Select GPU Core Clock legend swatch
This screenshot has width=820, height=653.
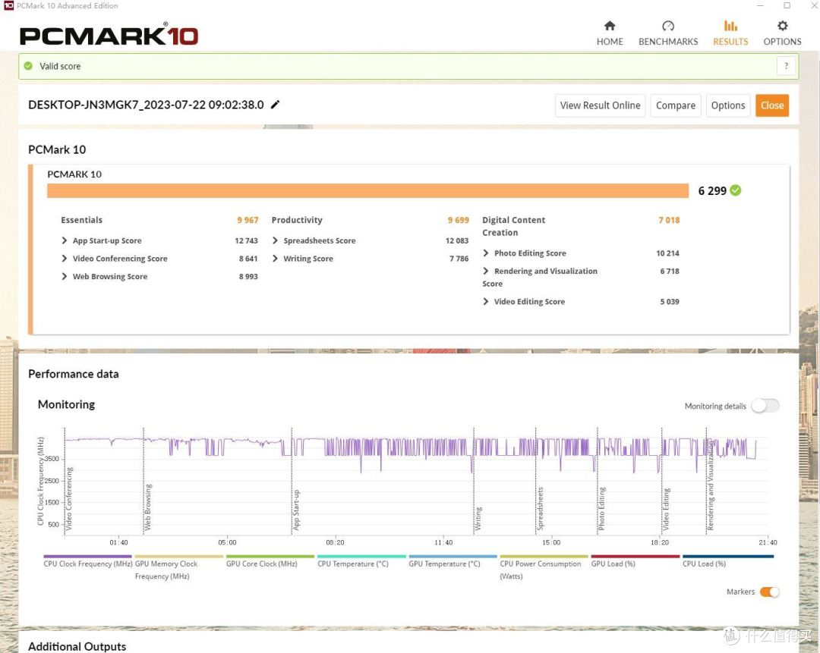tap(270, 557)
